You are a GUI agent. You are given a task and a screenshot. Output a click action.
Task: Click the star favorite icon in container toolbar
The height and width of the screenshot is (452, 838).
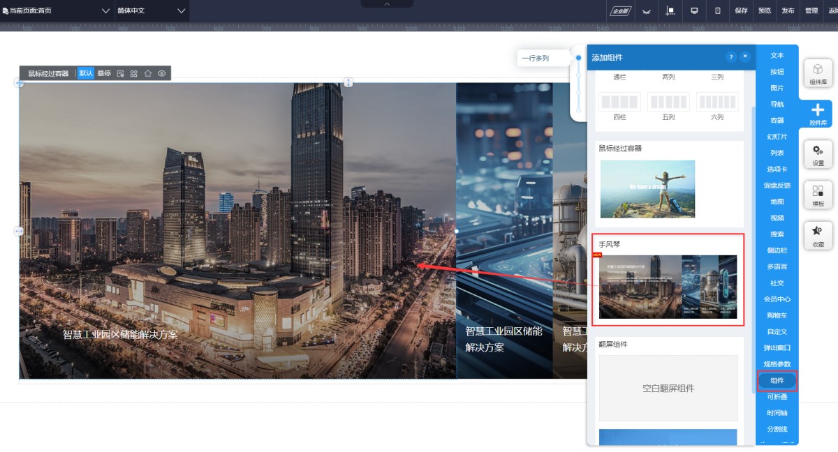click(x=148, y=73)
